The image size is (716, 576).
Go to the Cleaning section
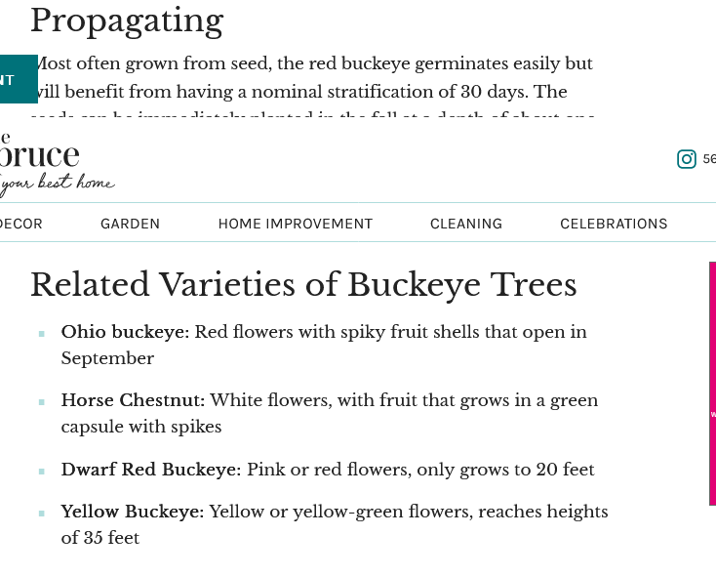point(466,224)
